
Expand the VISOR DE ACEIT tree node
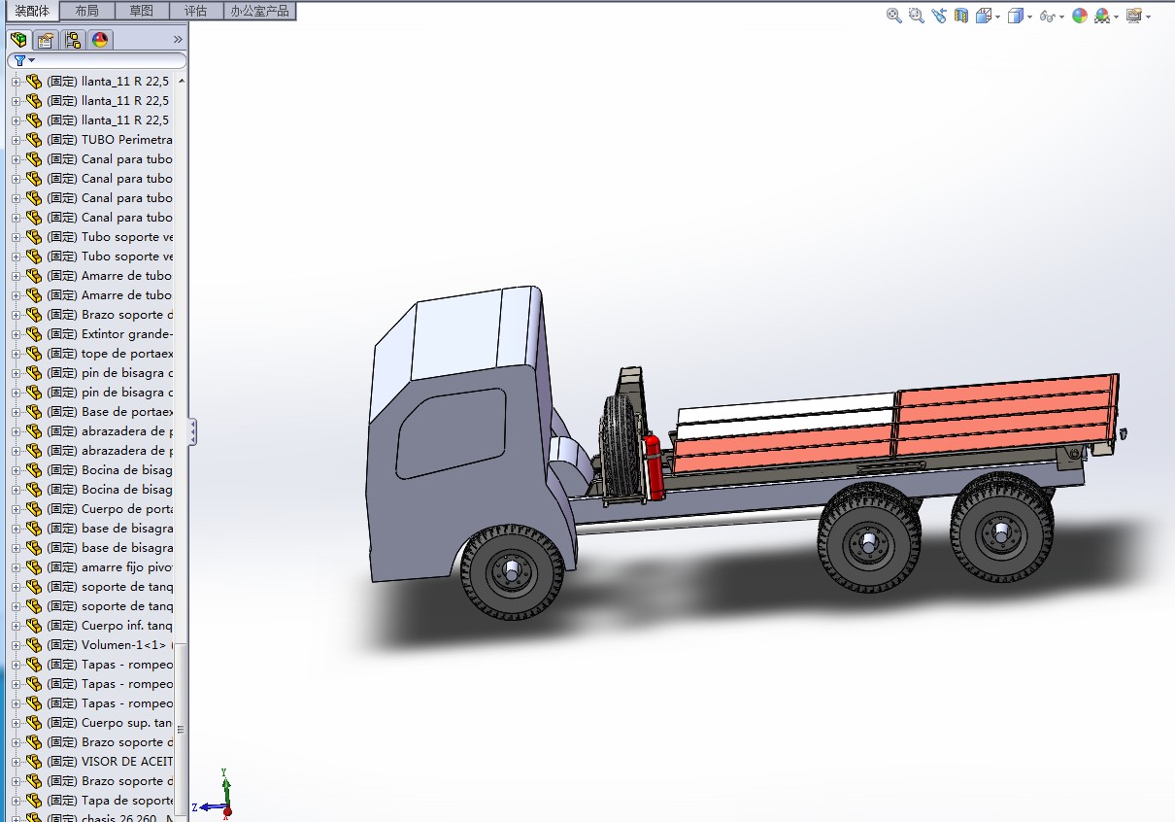pyautogui.click(x=16, y=762)
